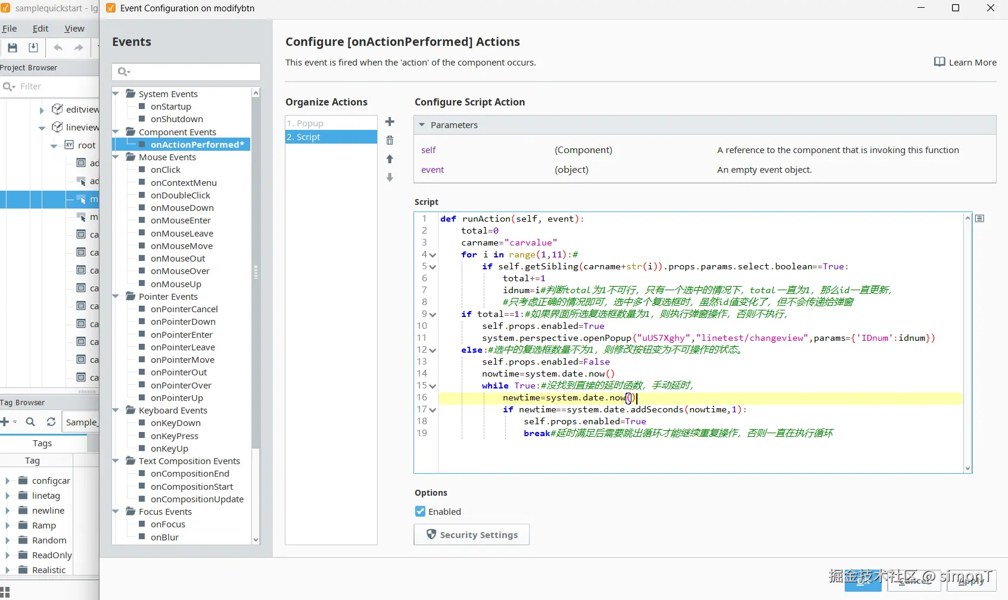Refresh the Tag Browser

tap(51, 422)
